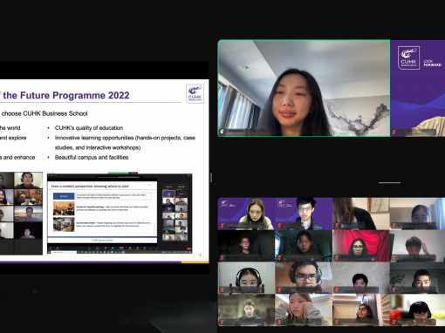Click muted mic icon on CUHK Look Forward tile
The width and height of the screenshot is (445, 333).
pos(394,133)
